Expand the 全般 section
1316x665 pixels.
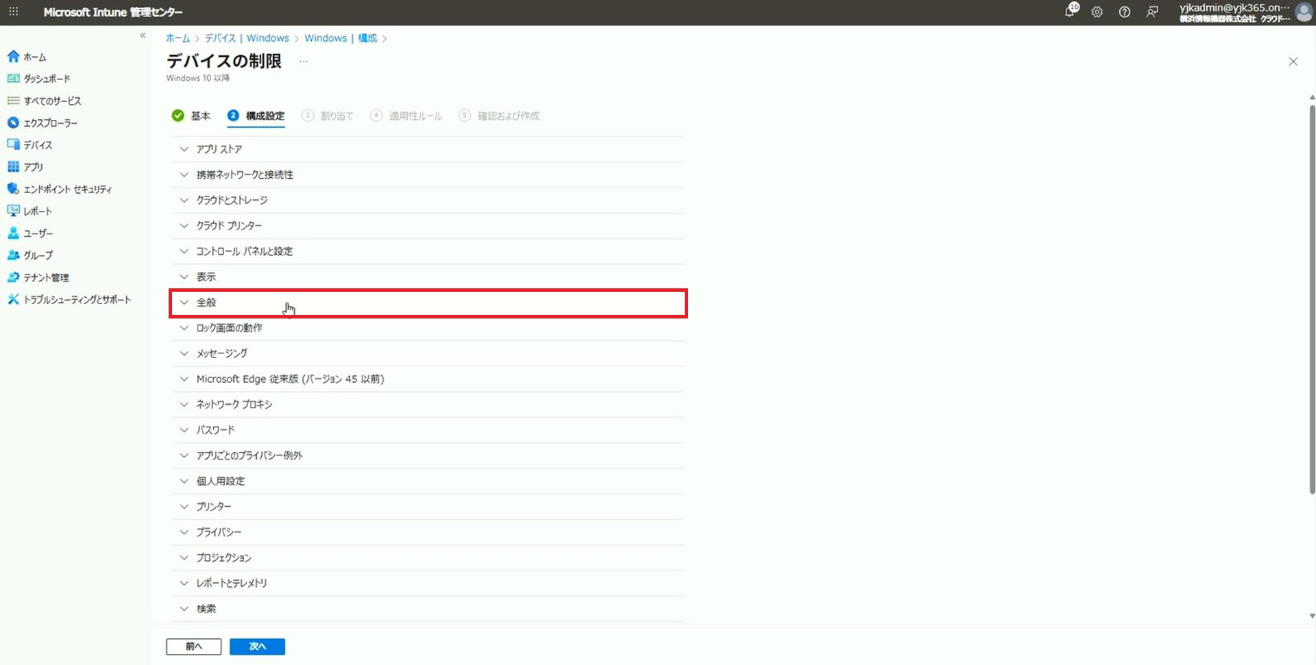pos(206,303)
